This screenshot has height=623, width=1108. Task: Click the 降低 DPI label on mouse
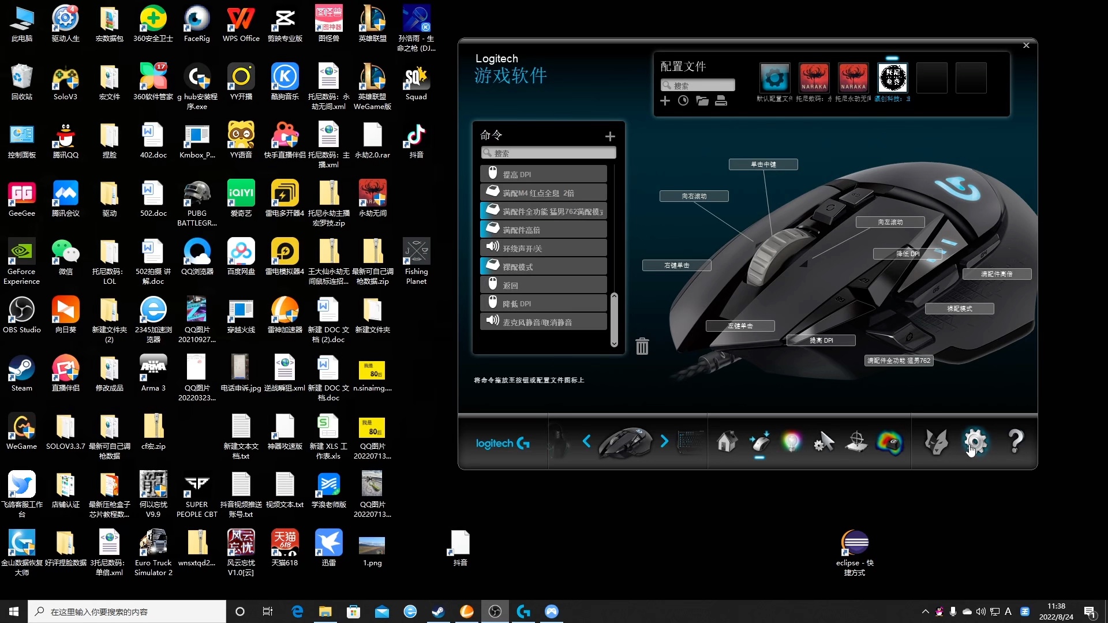coord(907,254)
